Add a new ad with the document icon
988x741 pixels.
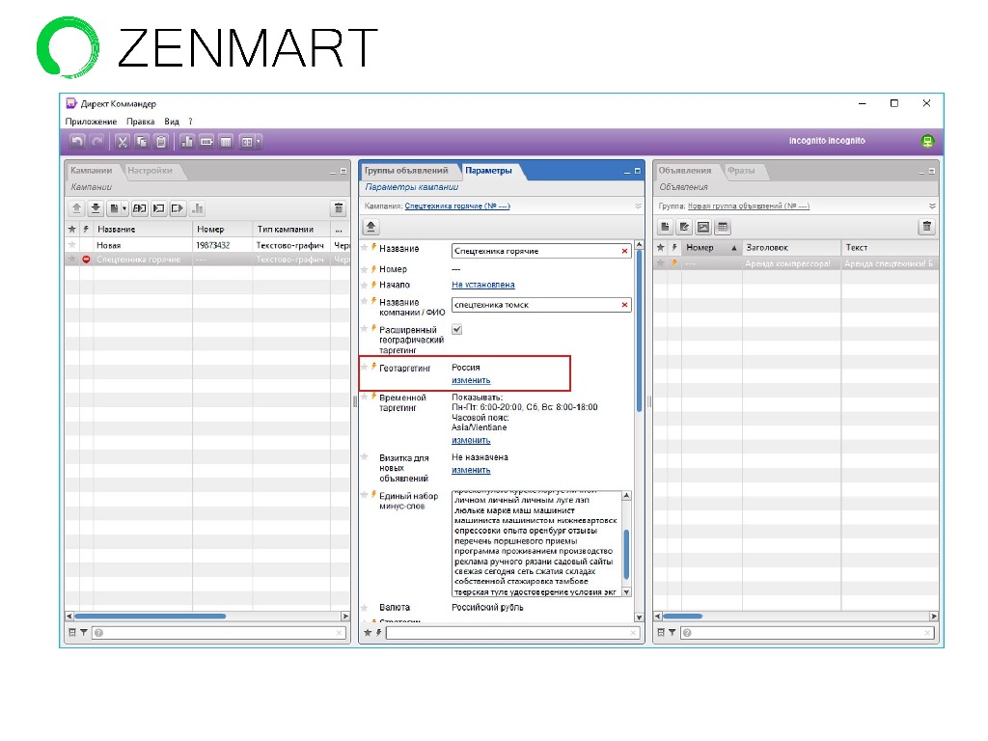click(x=665, y=227)
